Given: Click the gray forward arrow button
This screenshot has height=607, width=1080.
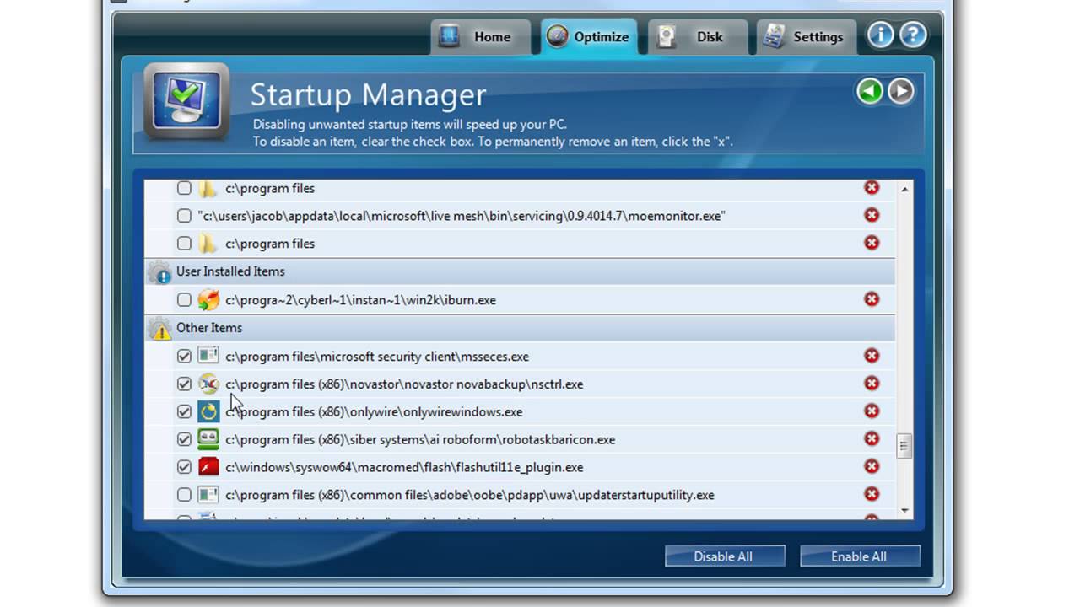Looking at the screenshot, I should [x=901, y=91].
